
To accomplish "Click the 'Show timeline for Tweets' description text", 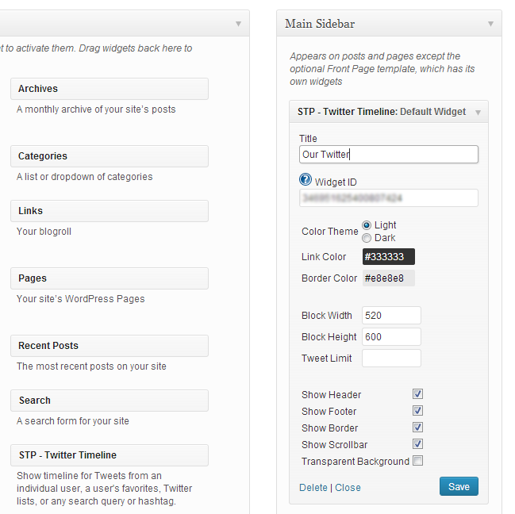I will pos(105,489).
